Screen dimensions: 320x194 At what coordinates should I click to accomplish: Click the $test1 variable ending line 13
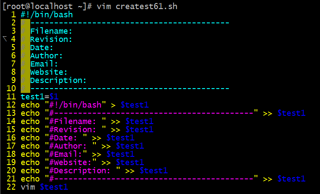tap(291, 113)
